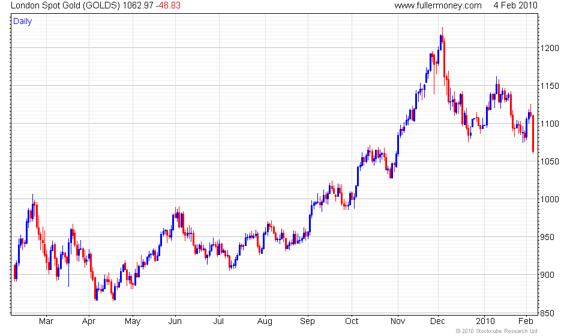
Task: Click the '2010' year axis label
Action: [485, 321]
